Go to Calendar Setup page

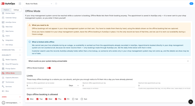[11, 18]
